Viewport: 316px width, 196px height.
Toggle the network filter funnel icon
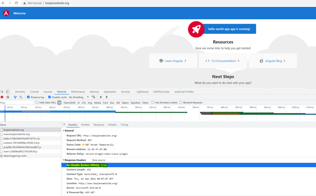[x=15, y=97]
